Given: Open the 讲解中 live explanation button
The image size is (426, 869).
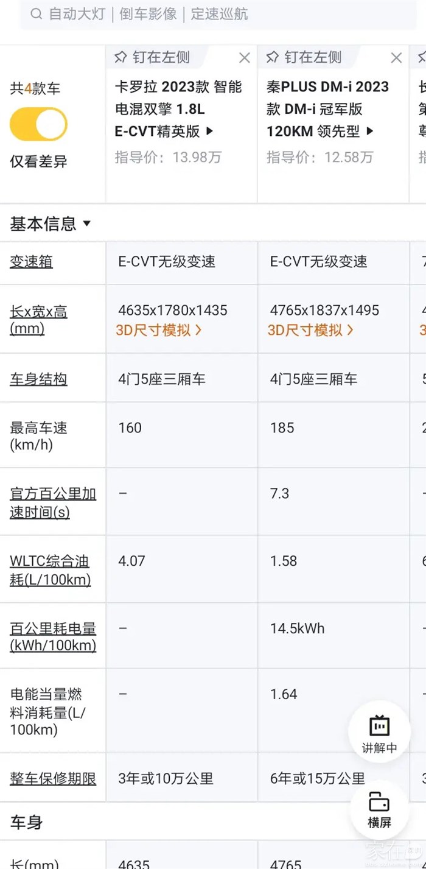Looking at the screenshot, I should pyautogui.click(x=379, y=733).
